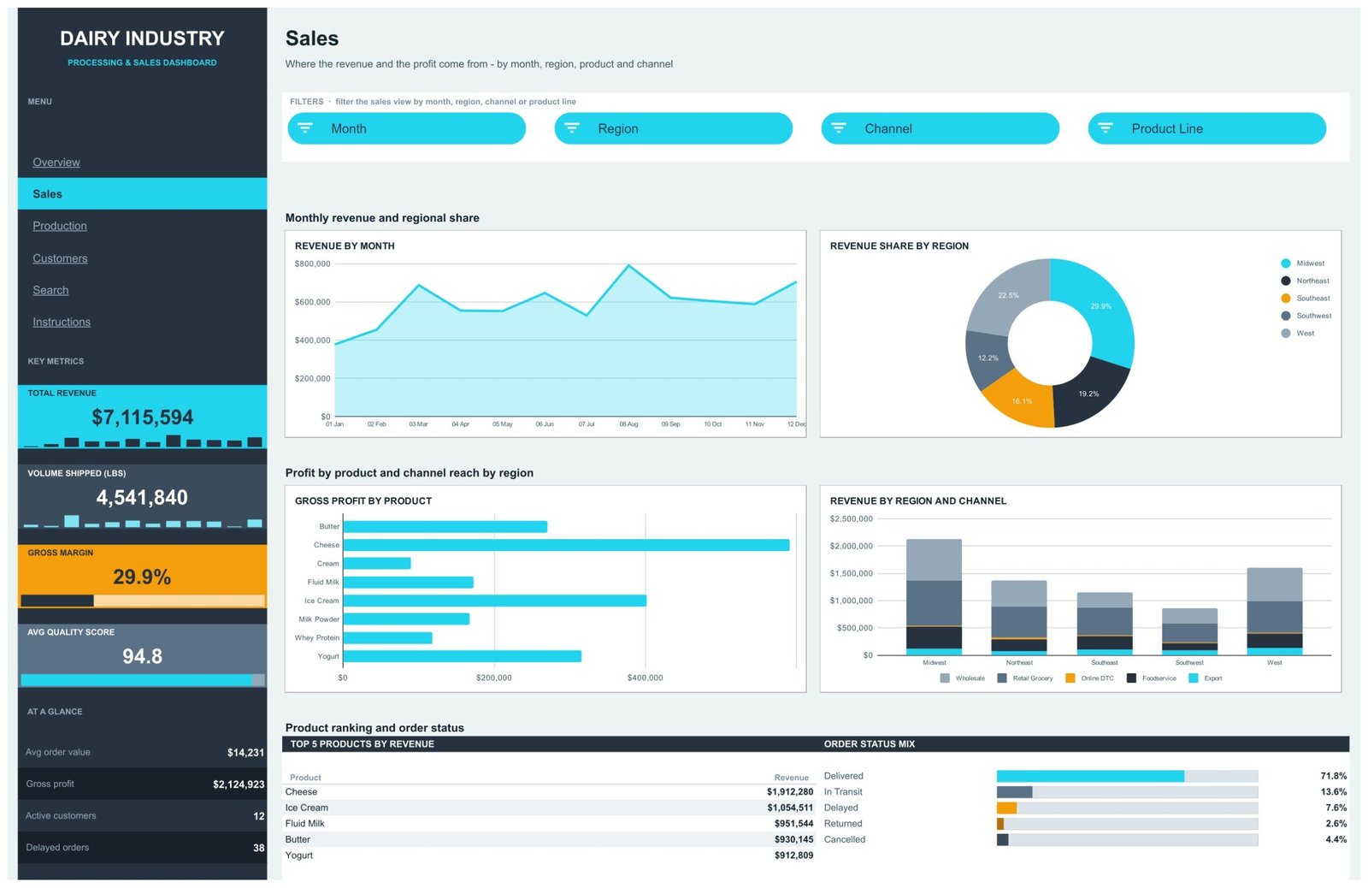Screen dimensions: 1368x888
Task: Click the filter icon on Channel slicer
Action: [839, 128]
